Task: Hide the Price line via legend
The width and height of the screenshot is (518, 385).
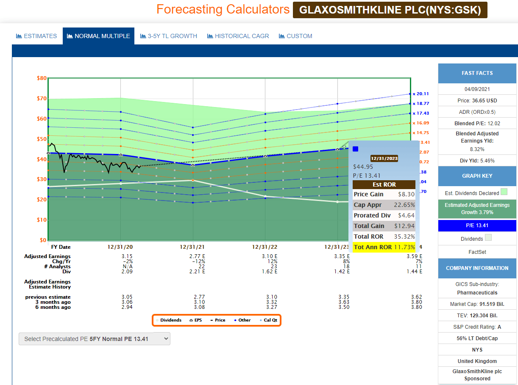Action: [217, 320]
